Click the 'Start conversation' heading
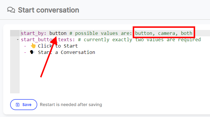Viewport: 210px width, 117px height. [49, 10]
